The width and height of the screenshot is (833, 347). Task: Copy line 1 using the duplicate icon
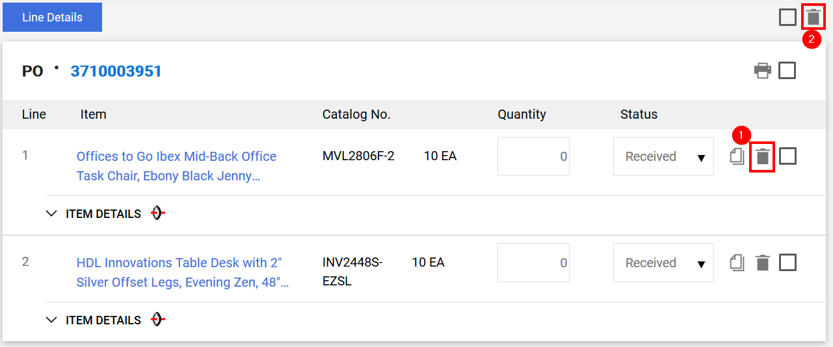[x=737, y=156]
